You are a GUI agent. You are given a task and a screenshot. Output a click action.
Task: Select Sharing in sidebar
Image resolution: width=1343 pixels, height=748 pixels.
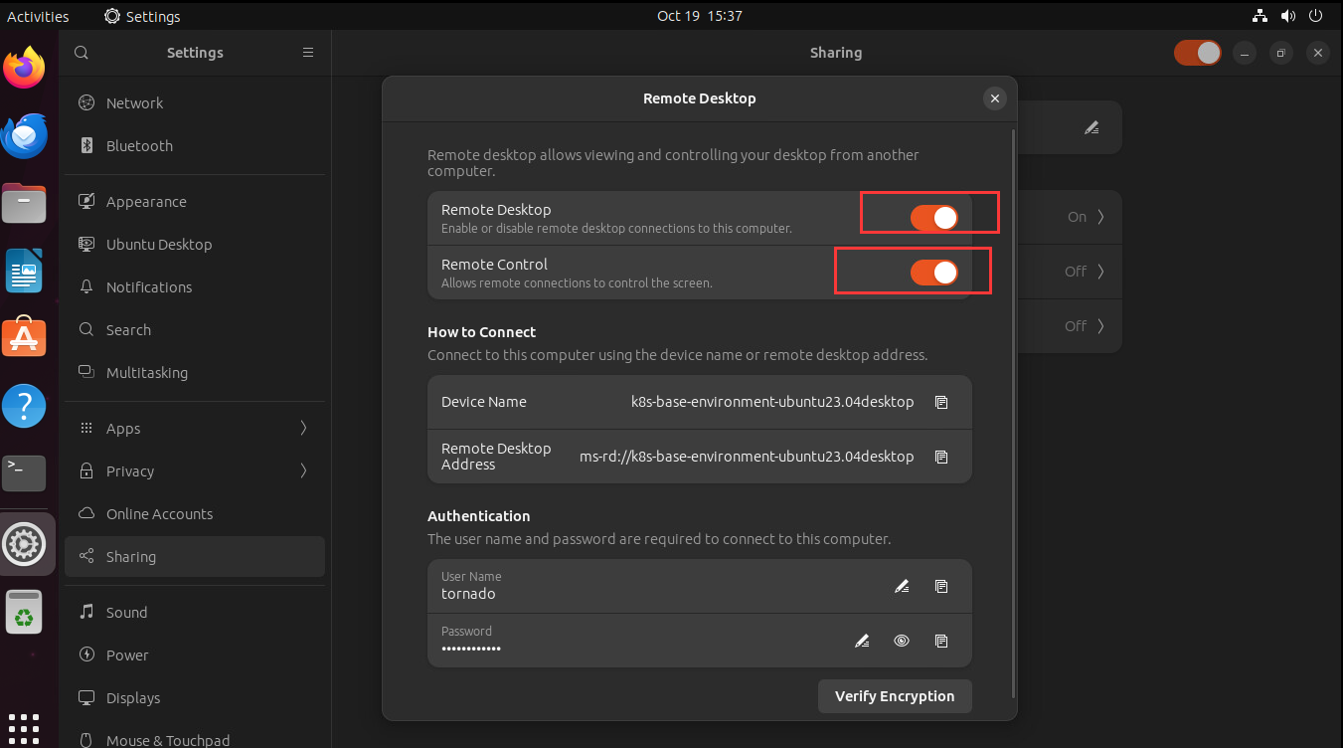(x=195, y=557)
